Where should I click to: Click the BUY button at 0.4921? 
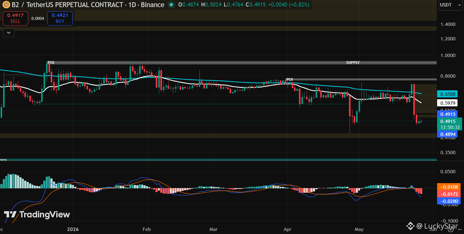tap(60, 18)
